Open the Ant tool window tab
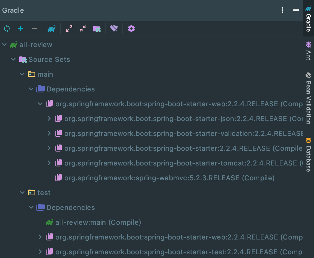 [308, 50]
